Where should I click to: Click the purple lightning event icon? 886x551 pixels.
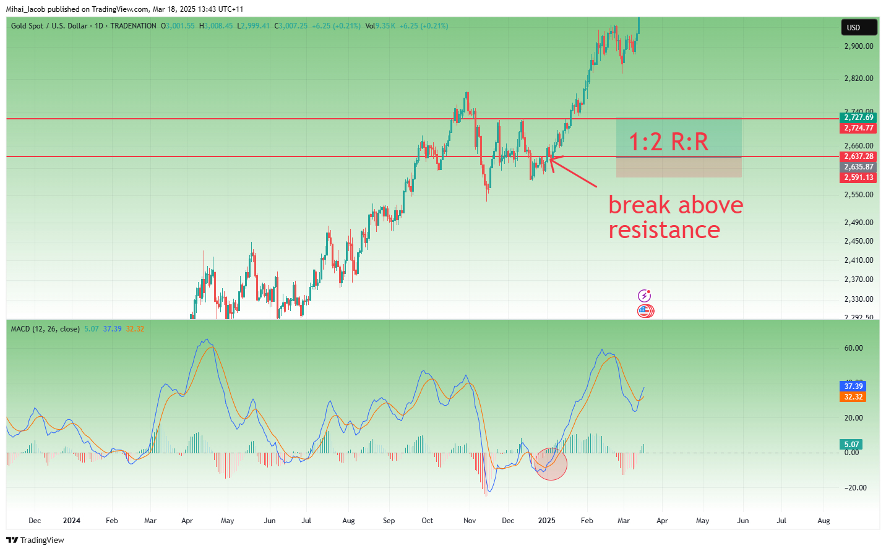click(x=645, y=296)
